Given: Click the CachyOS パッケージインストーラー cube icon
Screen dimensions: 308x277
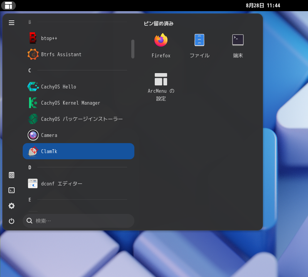Looking at the screenshot, I should point(33,119).
